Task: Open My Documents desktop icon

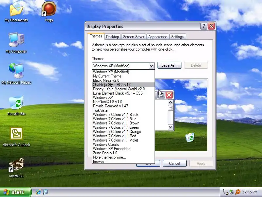Action: [16, 11]
